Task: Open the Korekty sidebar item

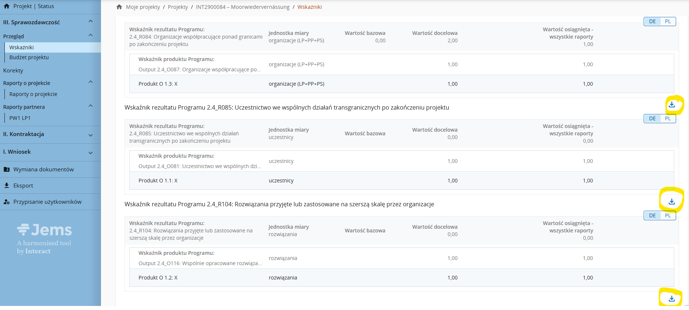Action: [x=13, y=71]
